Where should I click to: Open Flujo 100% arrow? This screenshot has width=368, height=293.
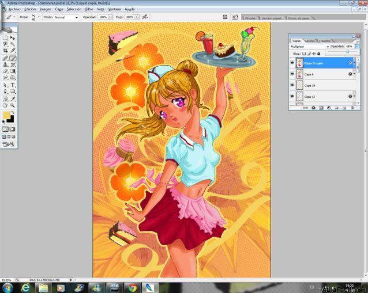[137, 17]
